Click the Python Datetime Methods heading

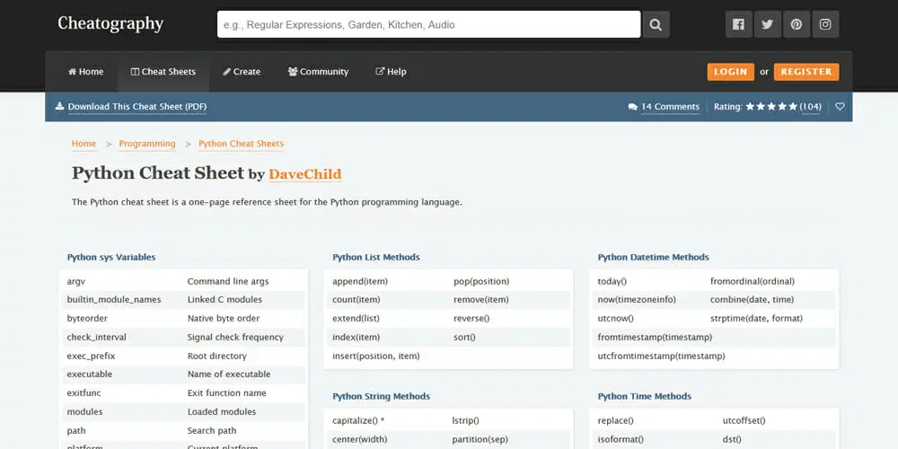[654, 257]
